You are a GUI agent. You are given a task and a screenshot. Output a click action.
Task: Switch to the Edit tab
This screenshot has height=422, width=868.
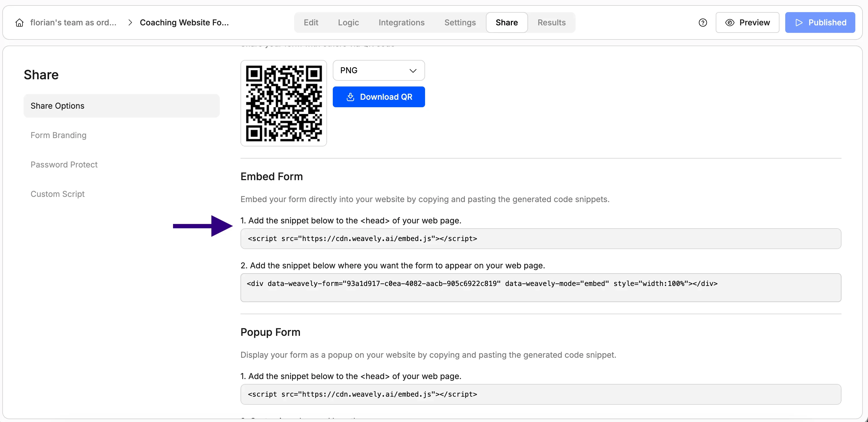pos(311,22)
